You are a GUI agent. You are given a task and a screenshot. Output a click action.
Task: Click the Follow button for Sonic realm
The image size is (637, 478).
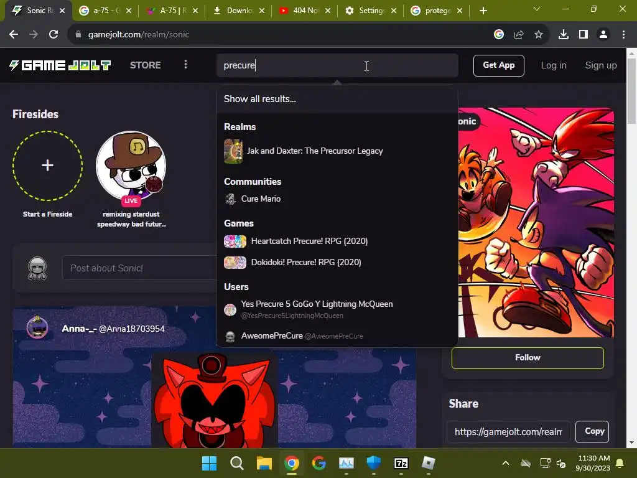coord(528,358)
